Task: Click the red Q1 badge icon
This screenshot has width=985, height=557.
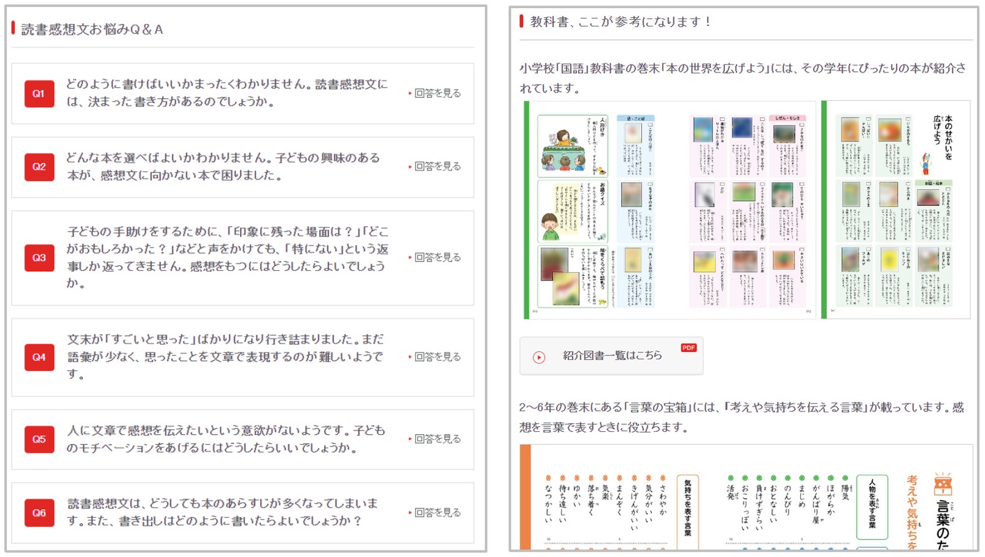Action: 40,92
